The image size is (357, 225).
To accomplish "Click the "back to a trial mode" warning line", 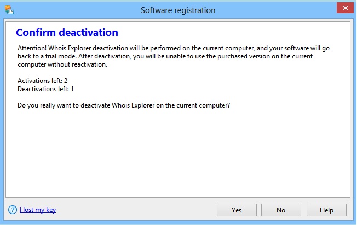I will (164, 56).
